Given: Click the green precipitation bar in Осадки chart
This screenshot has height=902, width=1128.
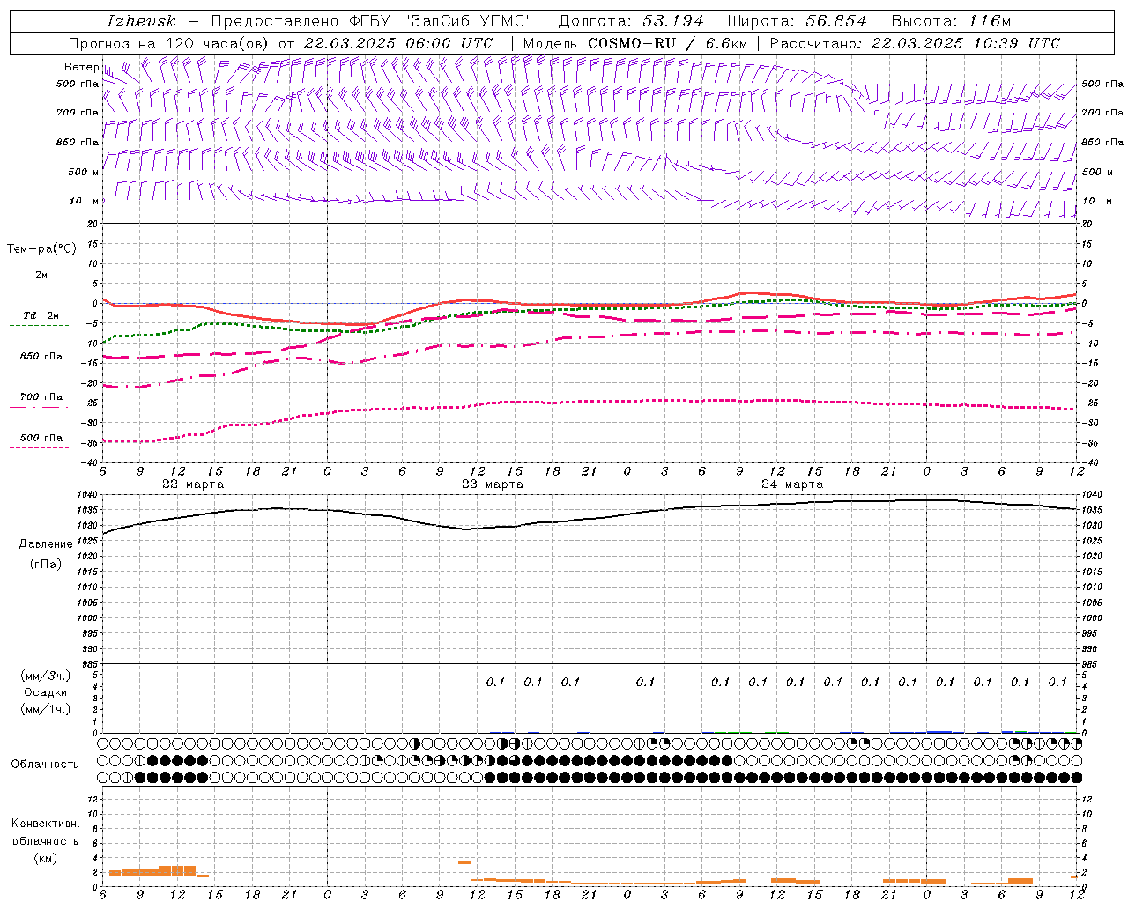Looking at the screenshot, I should point(1020,732).
